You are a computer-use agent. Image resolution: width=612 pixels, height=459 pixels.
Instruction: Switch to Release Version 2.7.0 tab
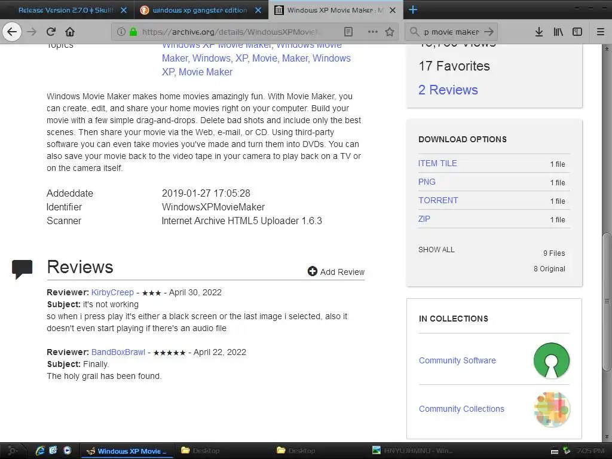pos(65,10)
